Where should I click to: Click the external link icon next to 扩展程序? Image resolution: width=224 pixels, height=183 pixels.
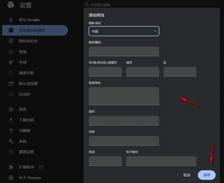coord(41,167)
